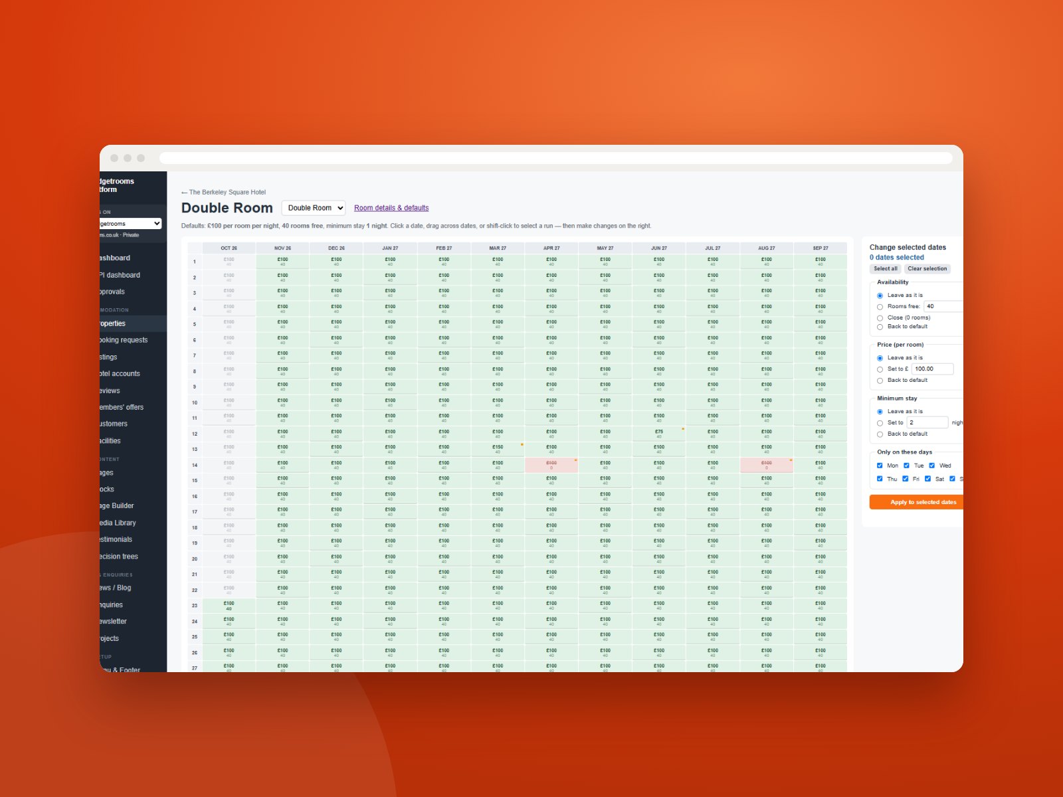Select Minimum stay 'Leave as it is' radio
Screen dimensions: 1063x797
click(880, 412)
